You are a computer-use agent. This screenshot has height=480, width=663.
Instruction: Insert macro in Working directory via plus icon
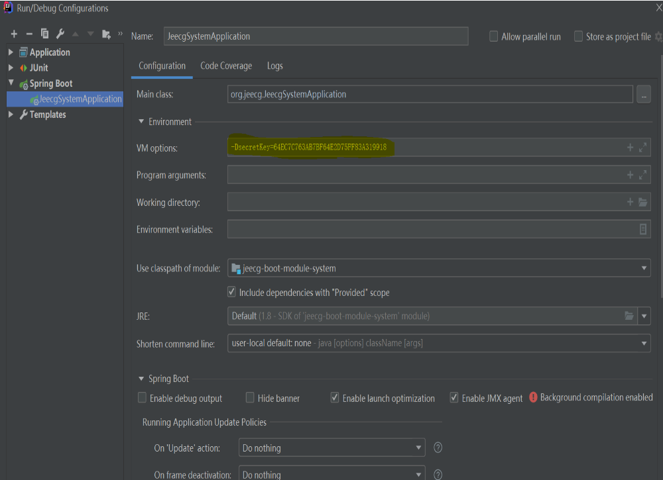(630, 202)
